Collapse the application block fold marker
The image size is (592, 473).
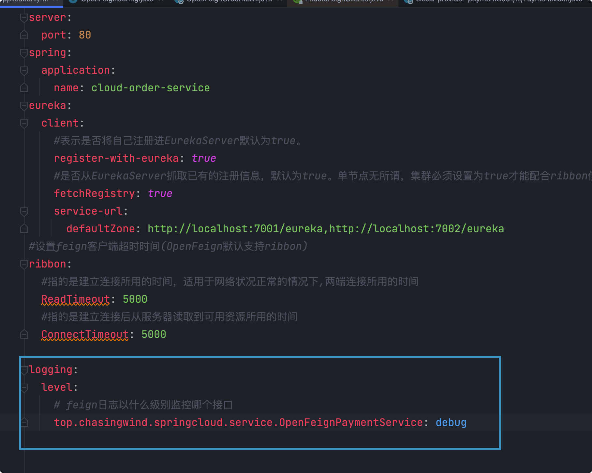[x=24, y=70]
